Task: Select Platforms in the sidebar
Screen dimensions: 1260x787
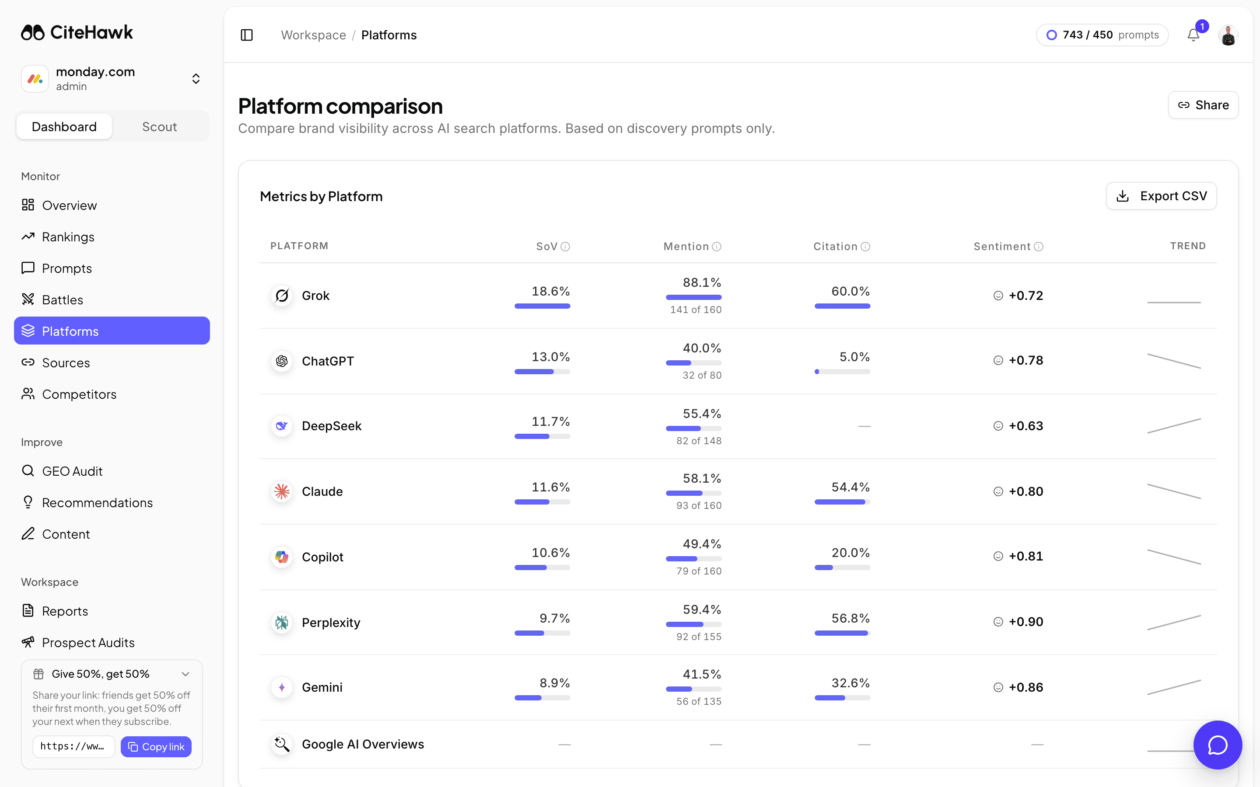Action: 112,331
